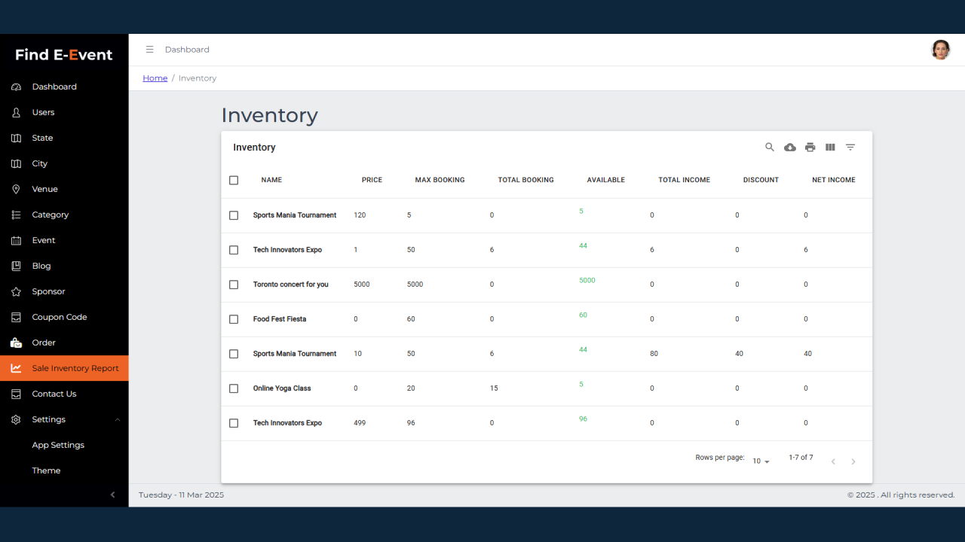965x542 pixels.
Task: Select the Venue icon in the sidebar
Action: point(17,189)
